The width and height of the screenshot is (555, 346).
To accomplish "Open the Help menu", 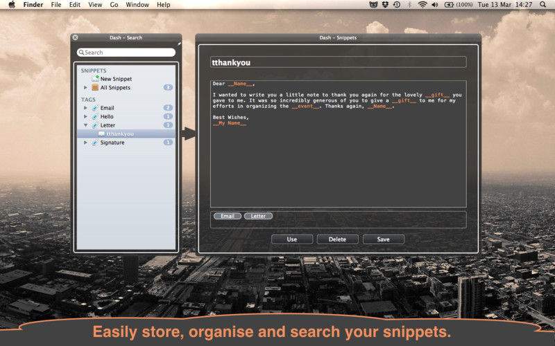I will [164, 5].
